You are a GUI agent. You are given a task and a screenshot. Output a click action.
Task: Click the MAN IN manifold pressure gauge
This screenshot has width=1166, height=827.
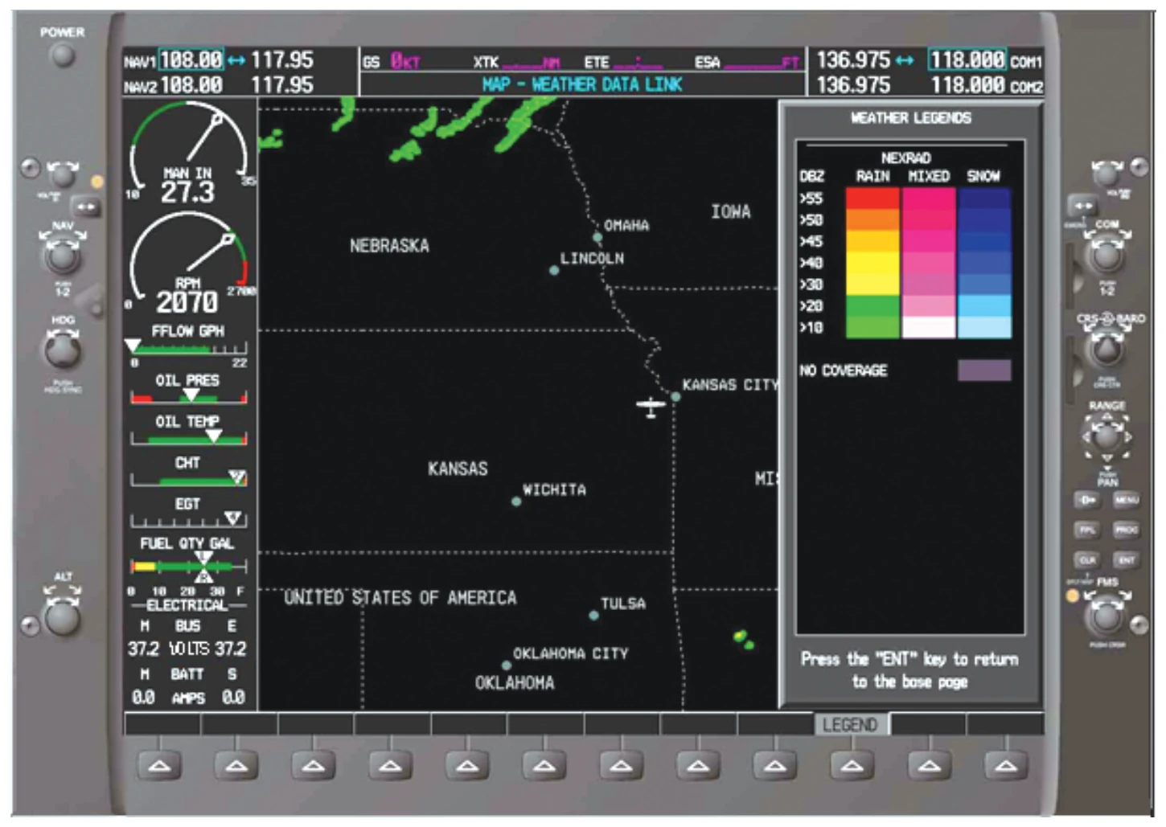[190, 153]
